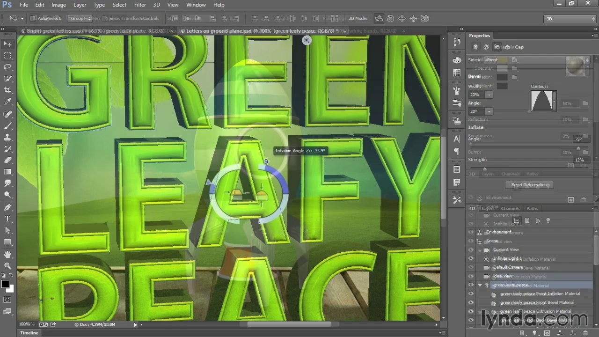Screen dimensions: 599x337
Task: Open the Properties panel flyout menu
Action: [593, 36]
